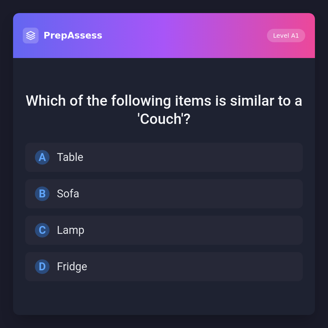Pick the Lamp answer option

(164, 230)
